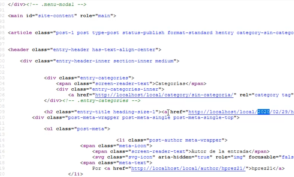294x177 pixels.
Task: Click the highlighted "2020" text selection
Action: (x=263, y=112)
